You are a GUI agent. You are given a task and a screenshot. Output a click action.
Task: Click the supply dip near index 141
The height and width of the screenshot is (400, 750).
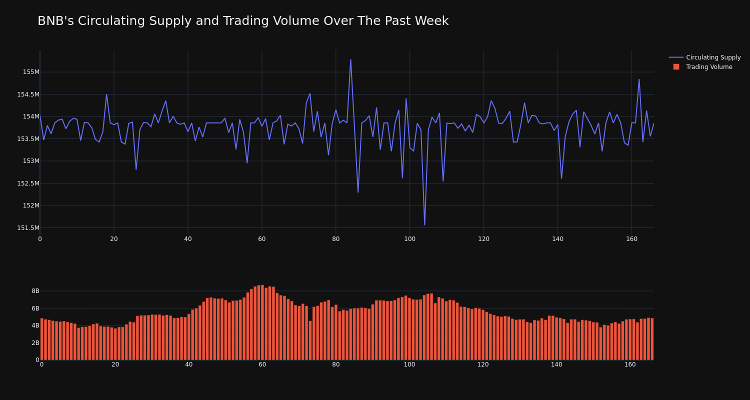coord(561,178)
